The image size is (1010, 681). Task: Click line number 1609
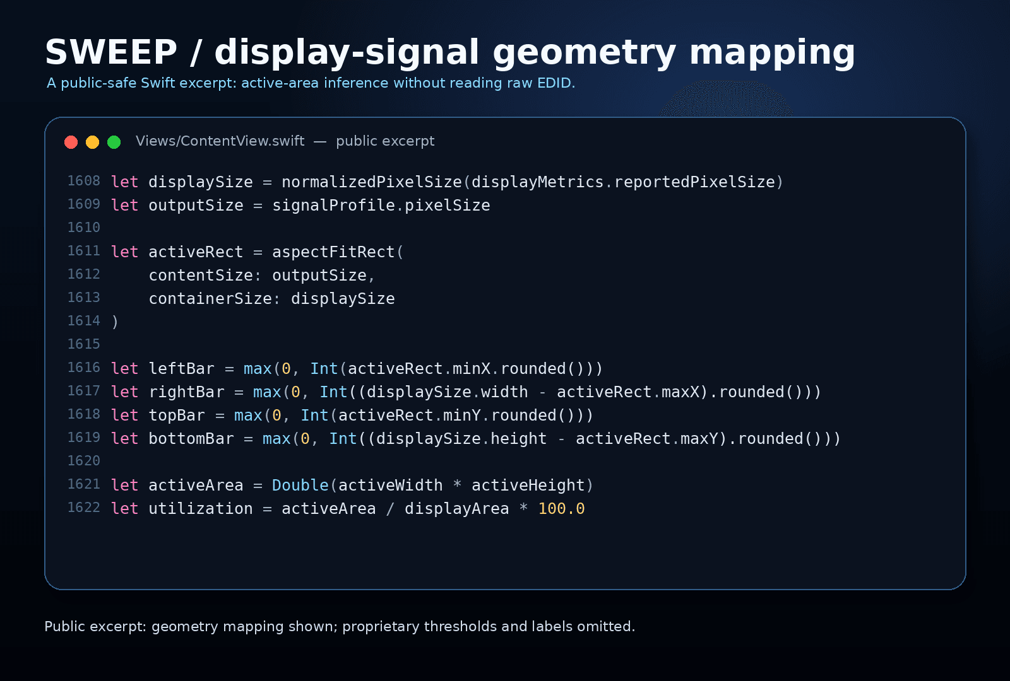tap(84, 204)
